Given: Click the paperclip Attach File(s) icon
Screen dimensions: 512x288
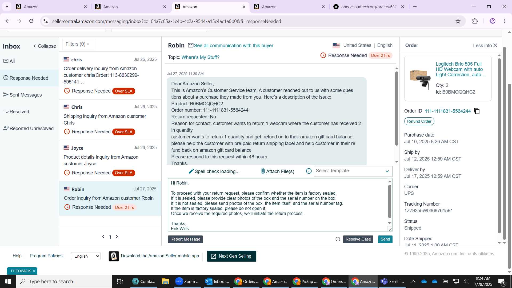Looking at the screenshot, I should [263, 171].
